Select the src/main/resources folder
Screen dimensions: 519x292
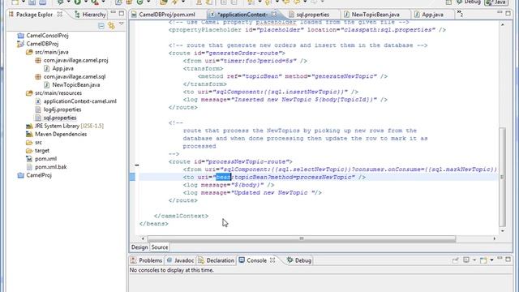pyautogui.click(x=58, y=93)
